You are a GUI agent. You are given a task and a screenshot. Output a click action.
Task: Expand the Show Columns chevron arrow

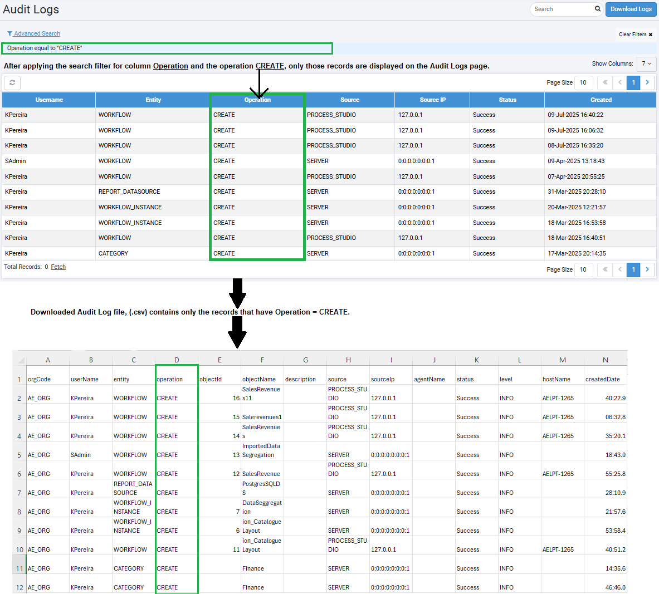651,64
